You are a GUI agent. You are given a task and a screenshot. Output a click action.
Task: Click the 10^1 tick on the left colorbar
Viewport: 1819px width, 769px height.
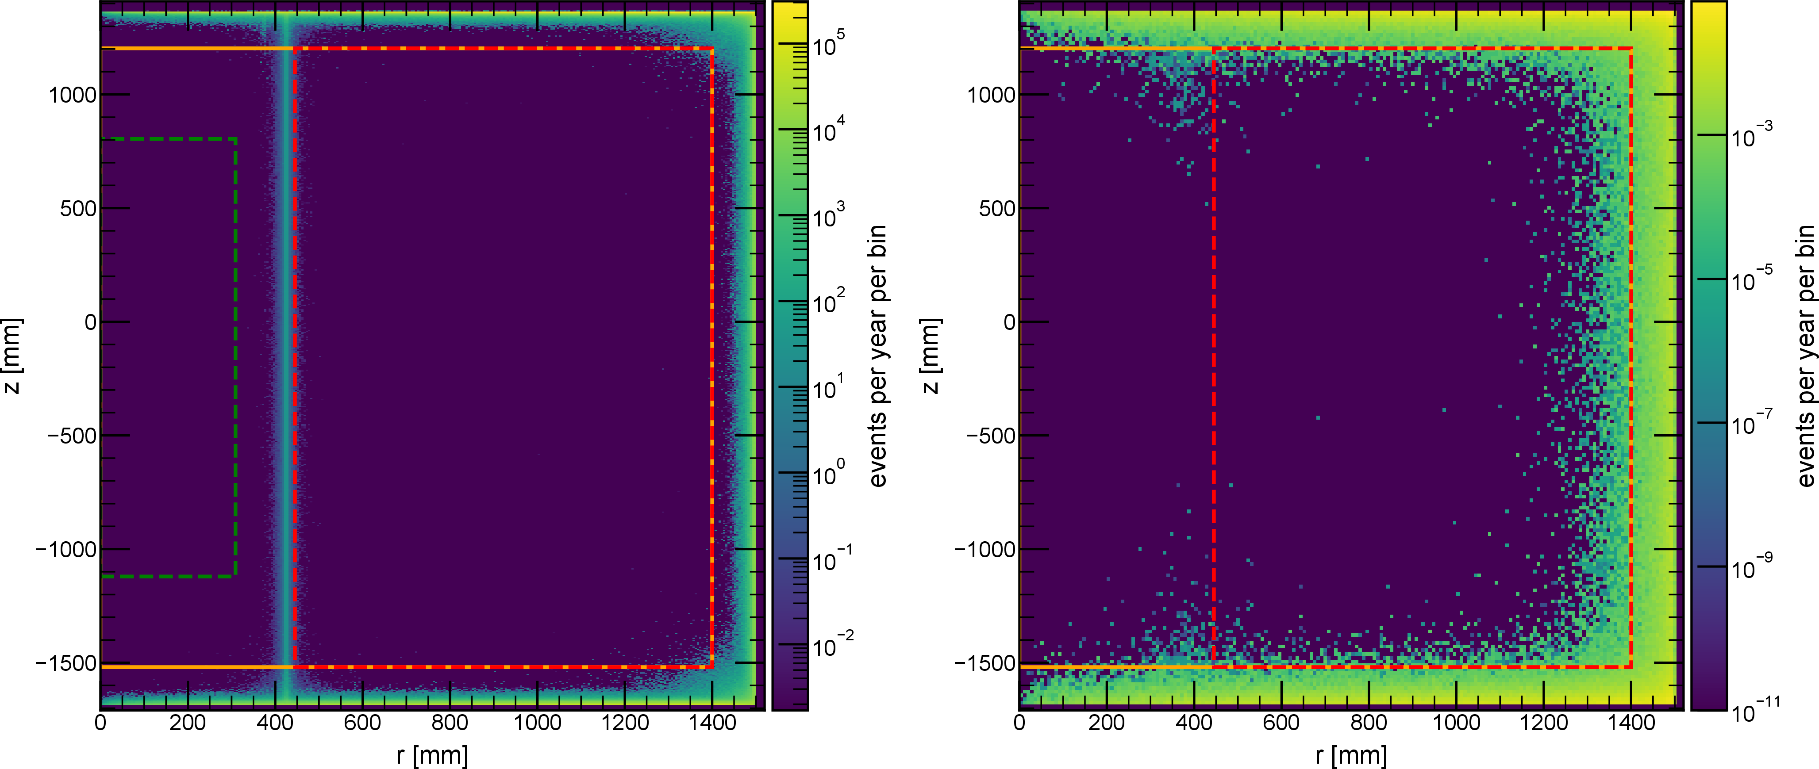tap(828, 386)
